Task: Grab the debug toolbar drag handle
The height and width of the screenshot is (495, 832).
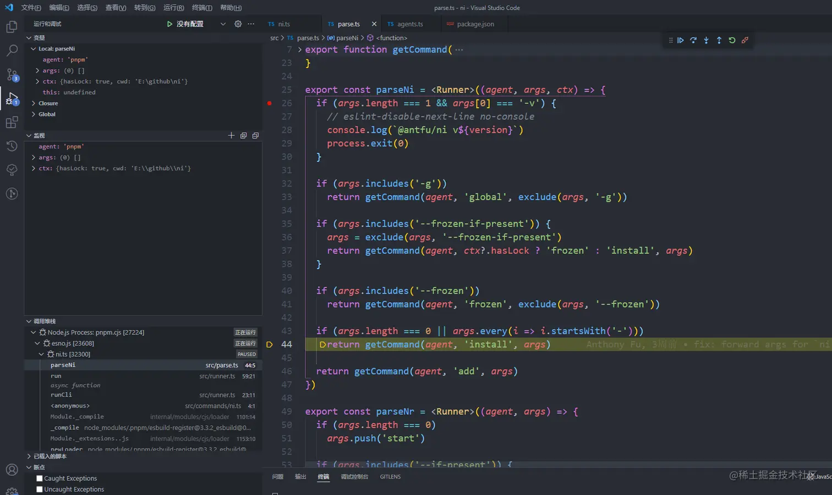Action: (670, 40)
